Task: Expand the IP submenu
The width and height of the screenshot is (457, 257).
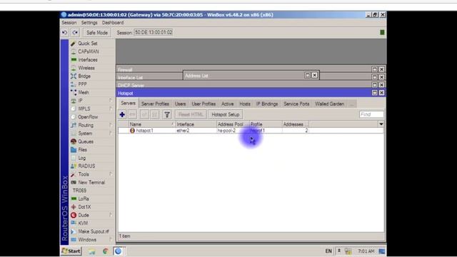Action: click(111, 101)
